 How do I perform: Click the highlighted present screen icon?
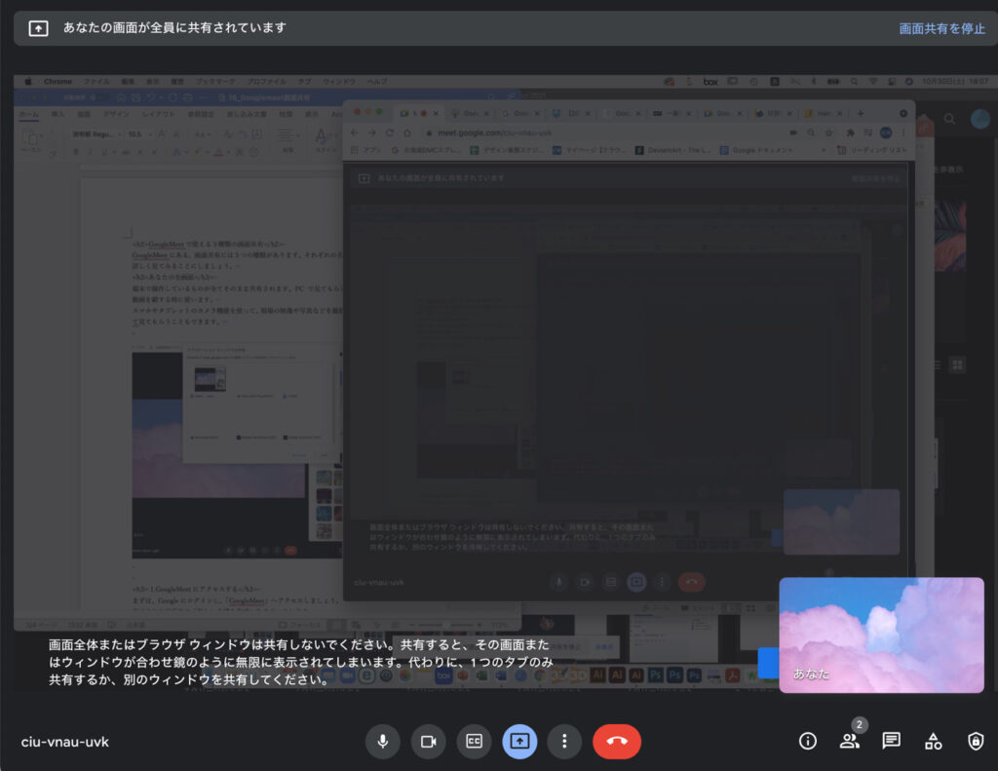[519, 741]
